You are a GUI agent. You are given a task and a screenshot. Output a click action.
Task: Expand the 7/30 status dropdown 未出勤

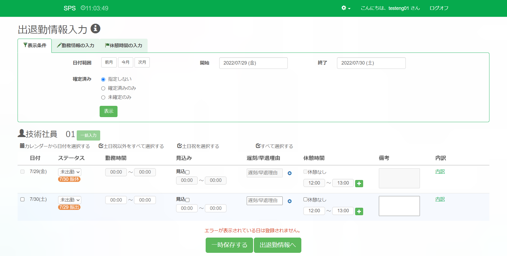(x=70, y=200)
